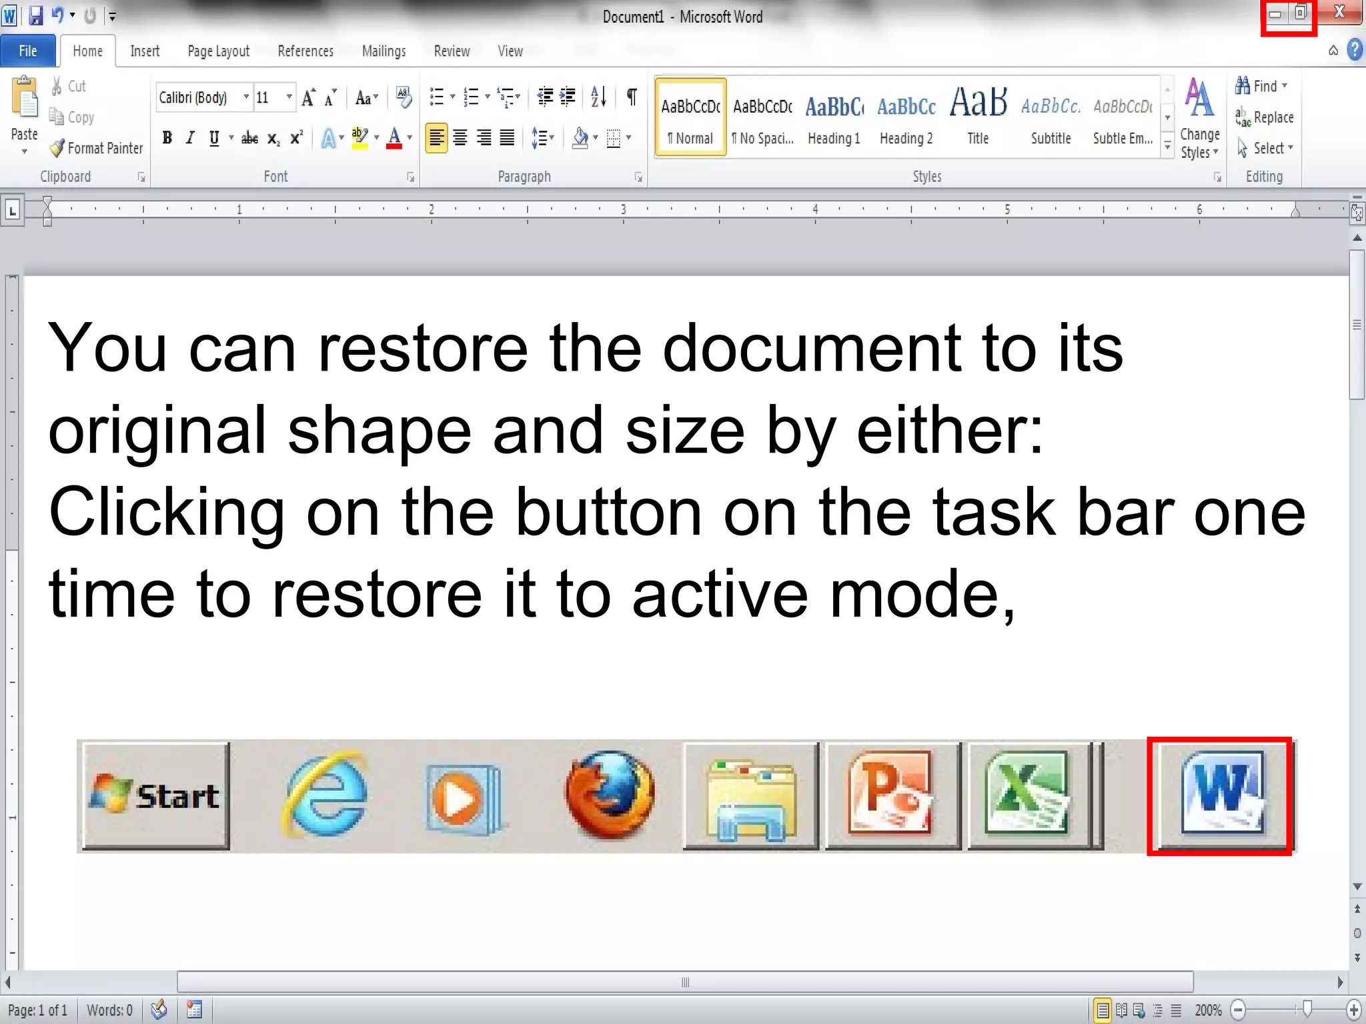Click the Sort A-Z icon
This screenshot has height=1024, width=1366.
point(598,97)
